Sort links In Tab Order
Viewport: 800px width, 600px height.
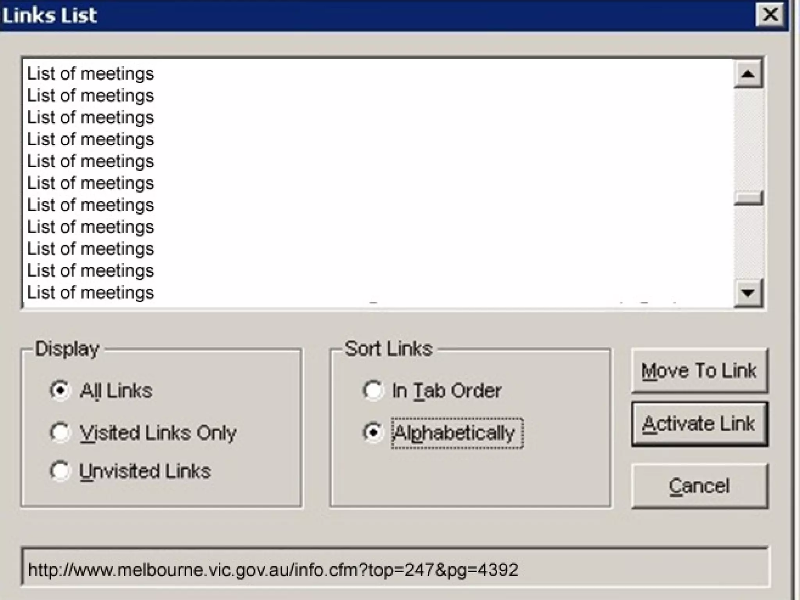pyautogui.click(x=373, y=390)
